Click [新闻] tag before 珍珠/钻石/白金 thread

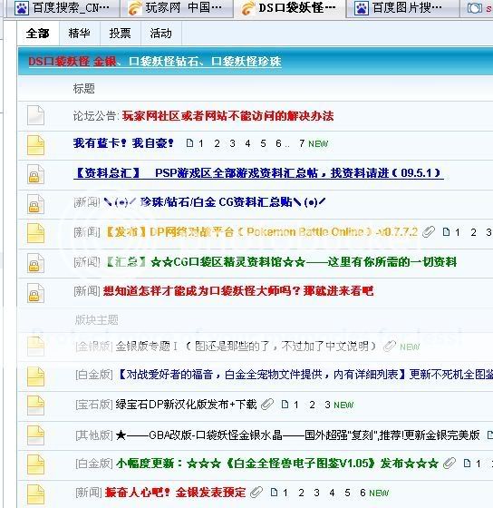87,202
